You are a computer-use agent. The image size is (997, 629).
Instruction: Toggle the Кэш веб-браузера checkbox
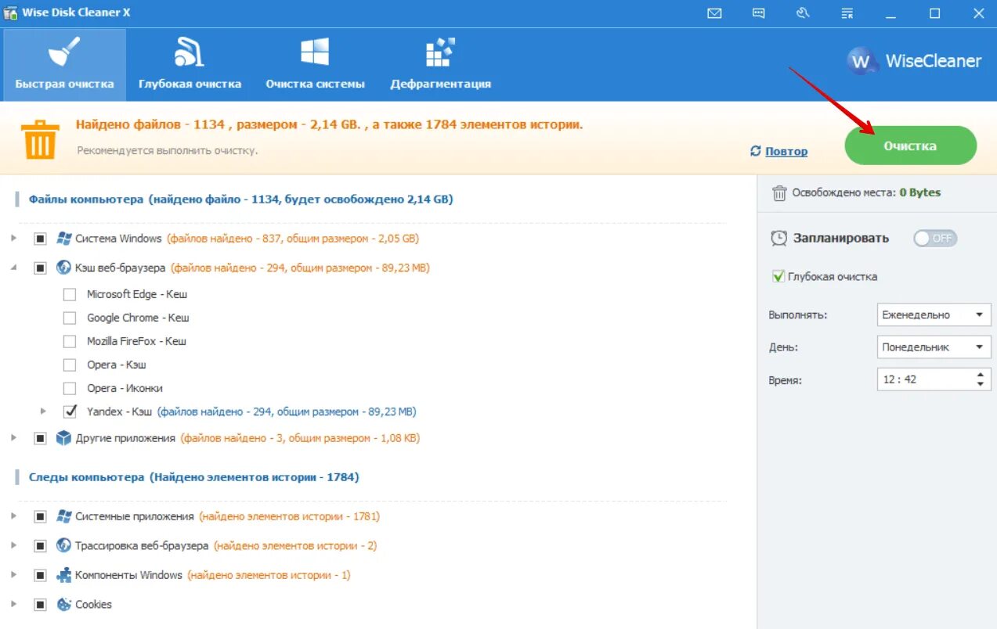[x=40, y=268]
